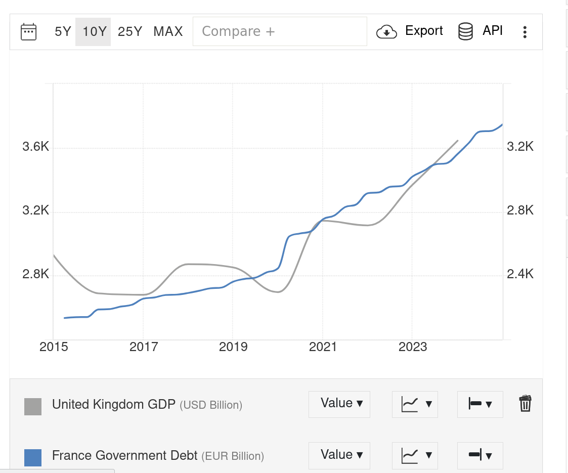The image size is (568, 473).
Task: Select the 10Y time range
Action: [x=94, y=32]
